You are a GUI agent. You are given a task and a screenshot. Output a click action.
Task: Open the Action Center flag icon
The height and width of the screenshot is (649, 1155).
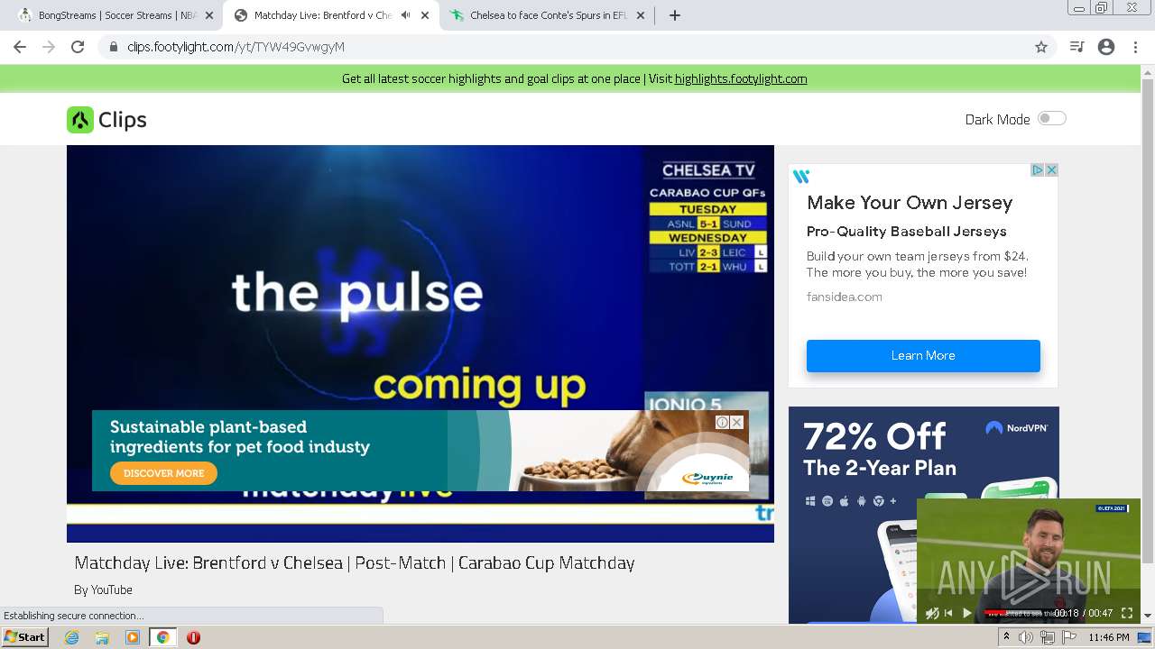[1067, 637]
